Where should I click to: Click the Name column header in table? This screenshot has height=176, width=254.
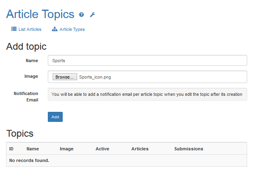tap(33, 149)
